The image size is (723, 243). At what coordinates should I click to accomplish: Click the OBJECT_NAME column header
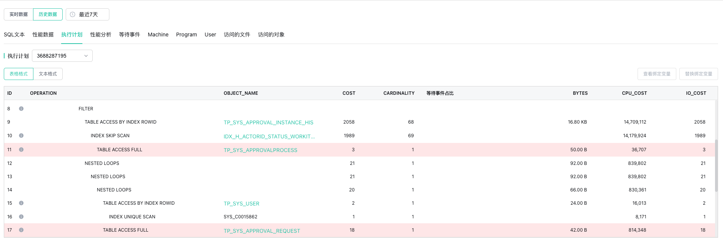pos(241,93)
